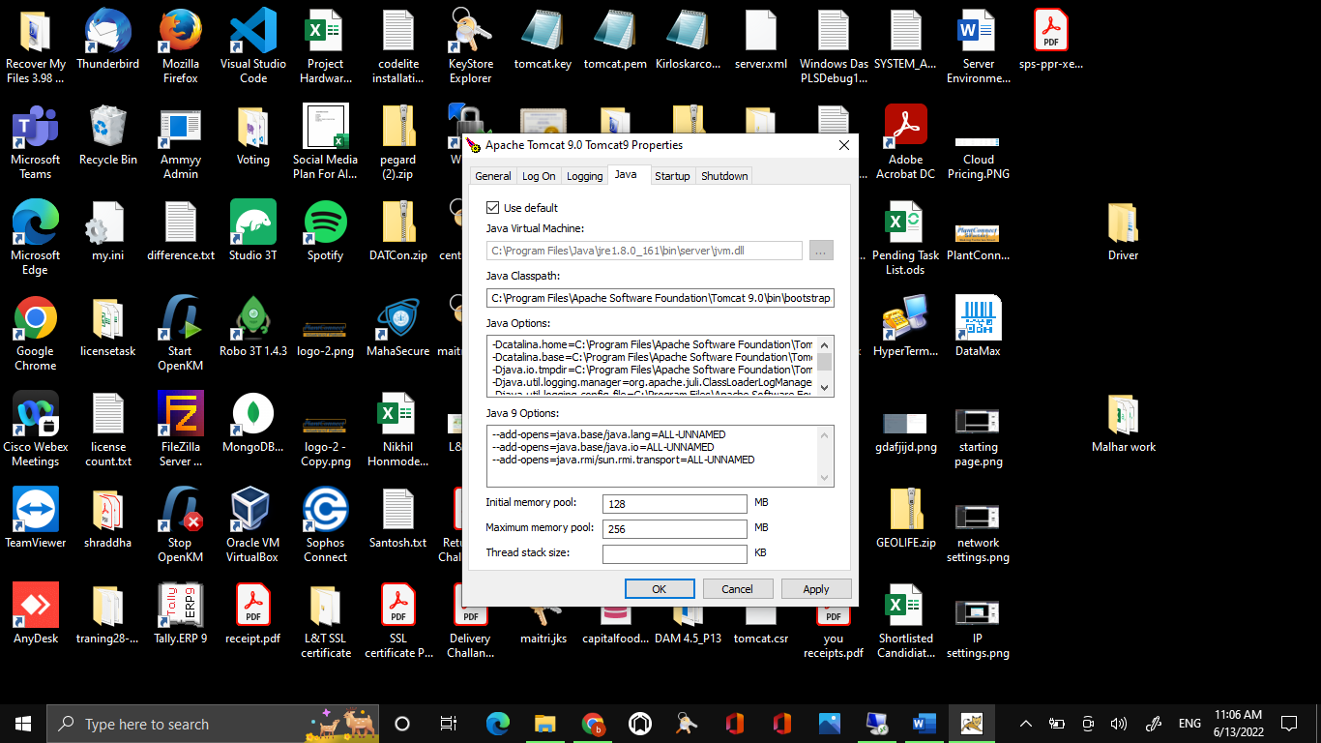Click inside the Java 9 Options box
The height and width of the screenshot is (743, 1321).
(660, 456)
